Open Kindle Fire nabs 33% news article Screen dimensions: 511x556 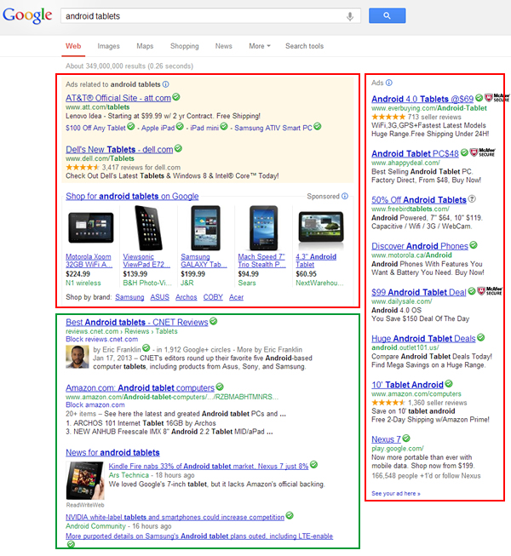(209, 467)
